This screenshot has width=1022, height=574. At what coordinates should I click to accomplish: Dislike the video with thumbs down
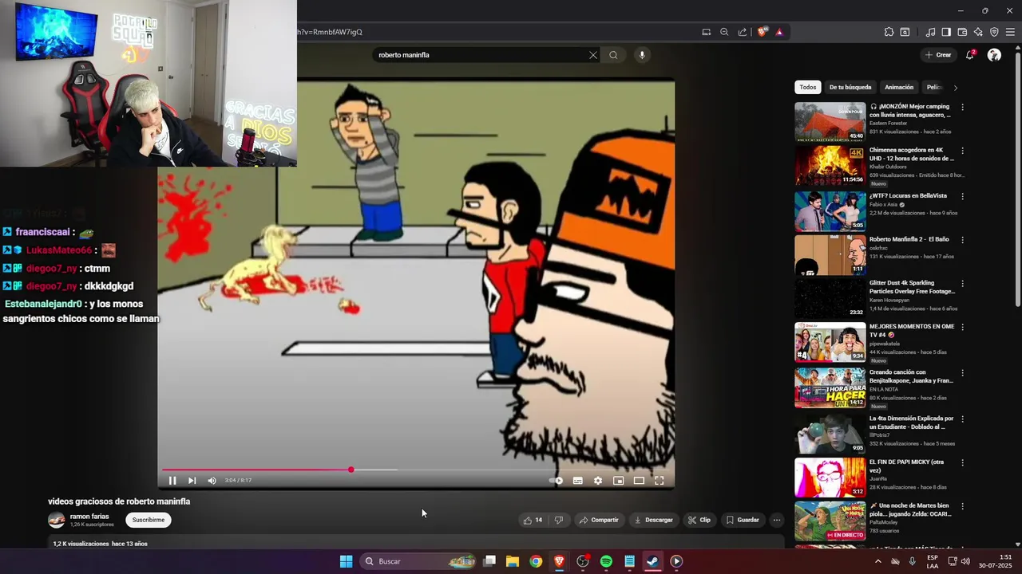(559, 520)
